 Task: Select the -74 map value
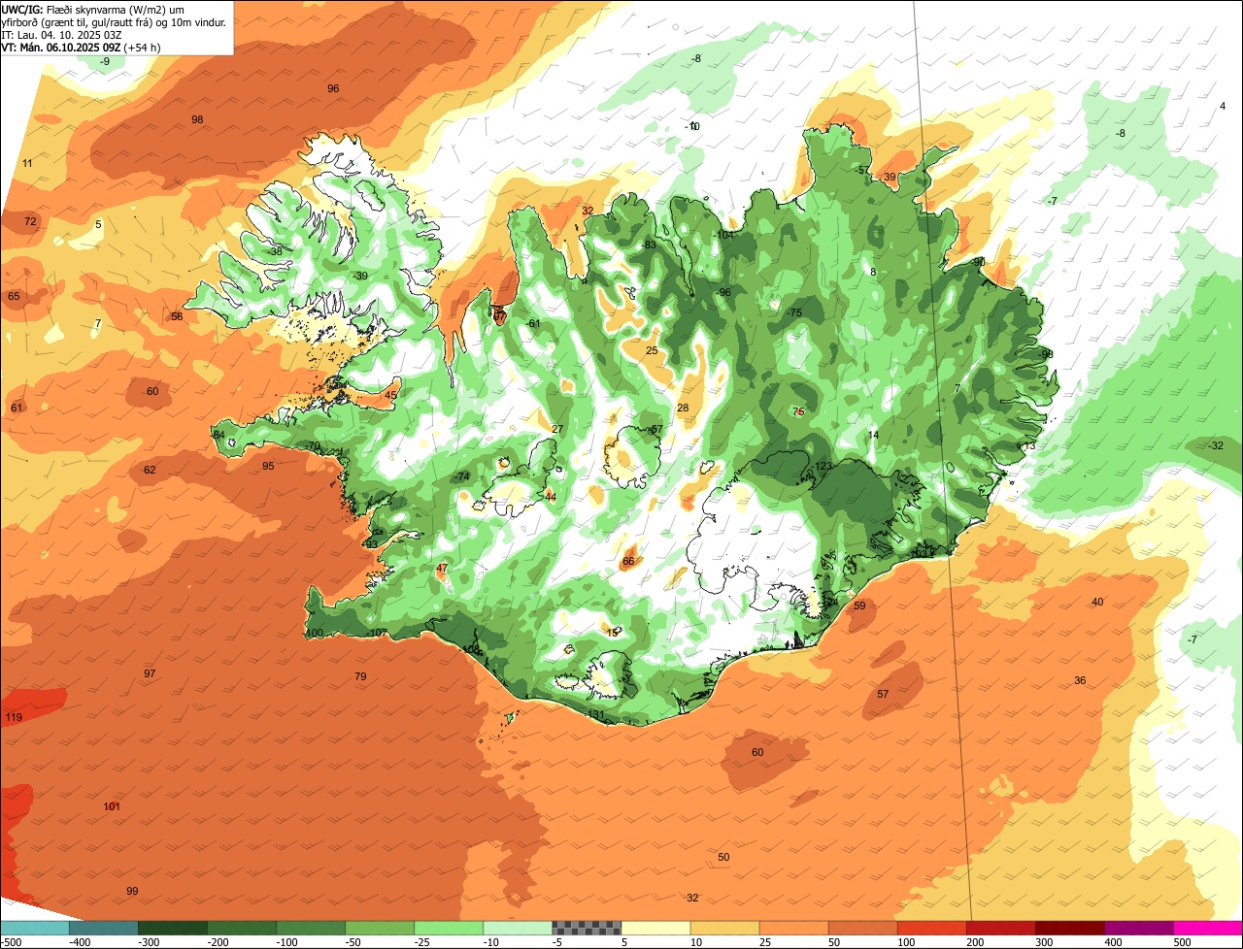pos(462,476)
